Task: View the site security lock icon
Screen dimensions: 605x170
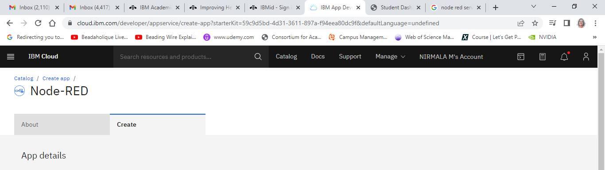Action: 70,23
